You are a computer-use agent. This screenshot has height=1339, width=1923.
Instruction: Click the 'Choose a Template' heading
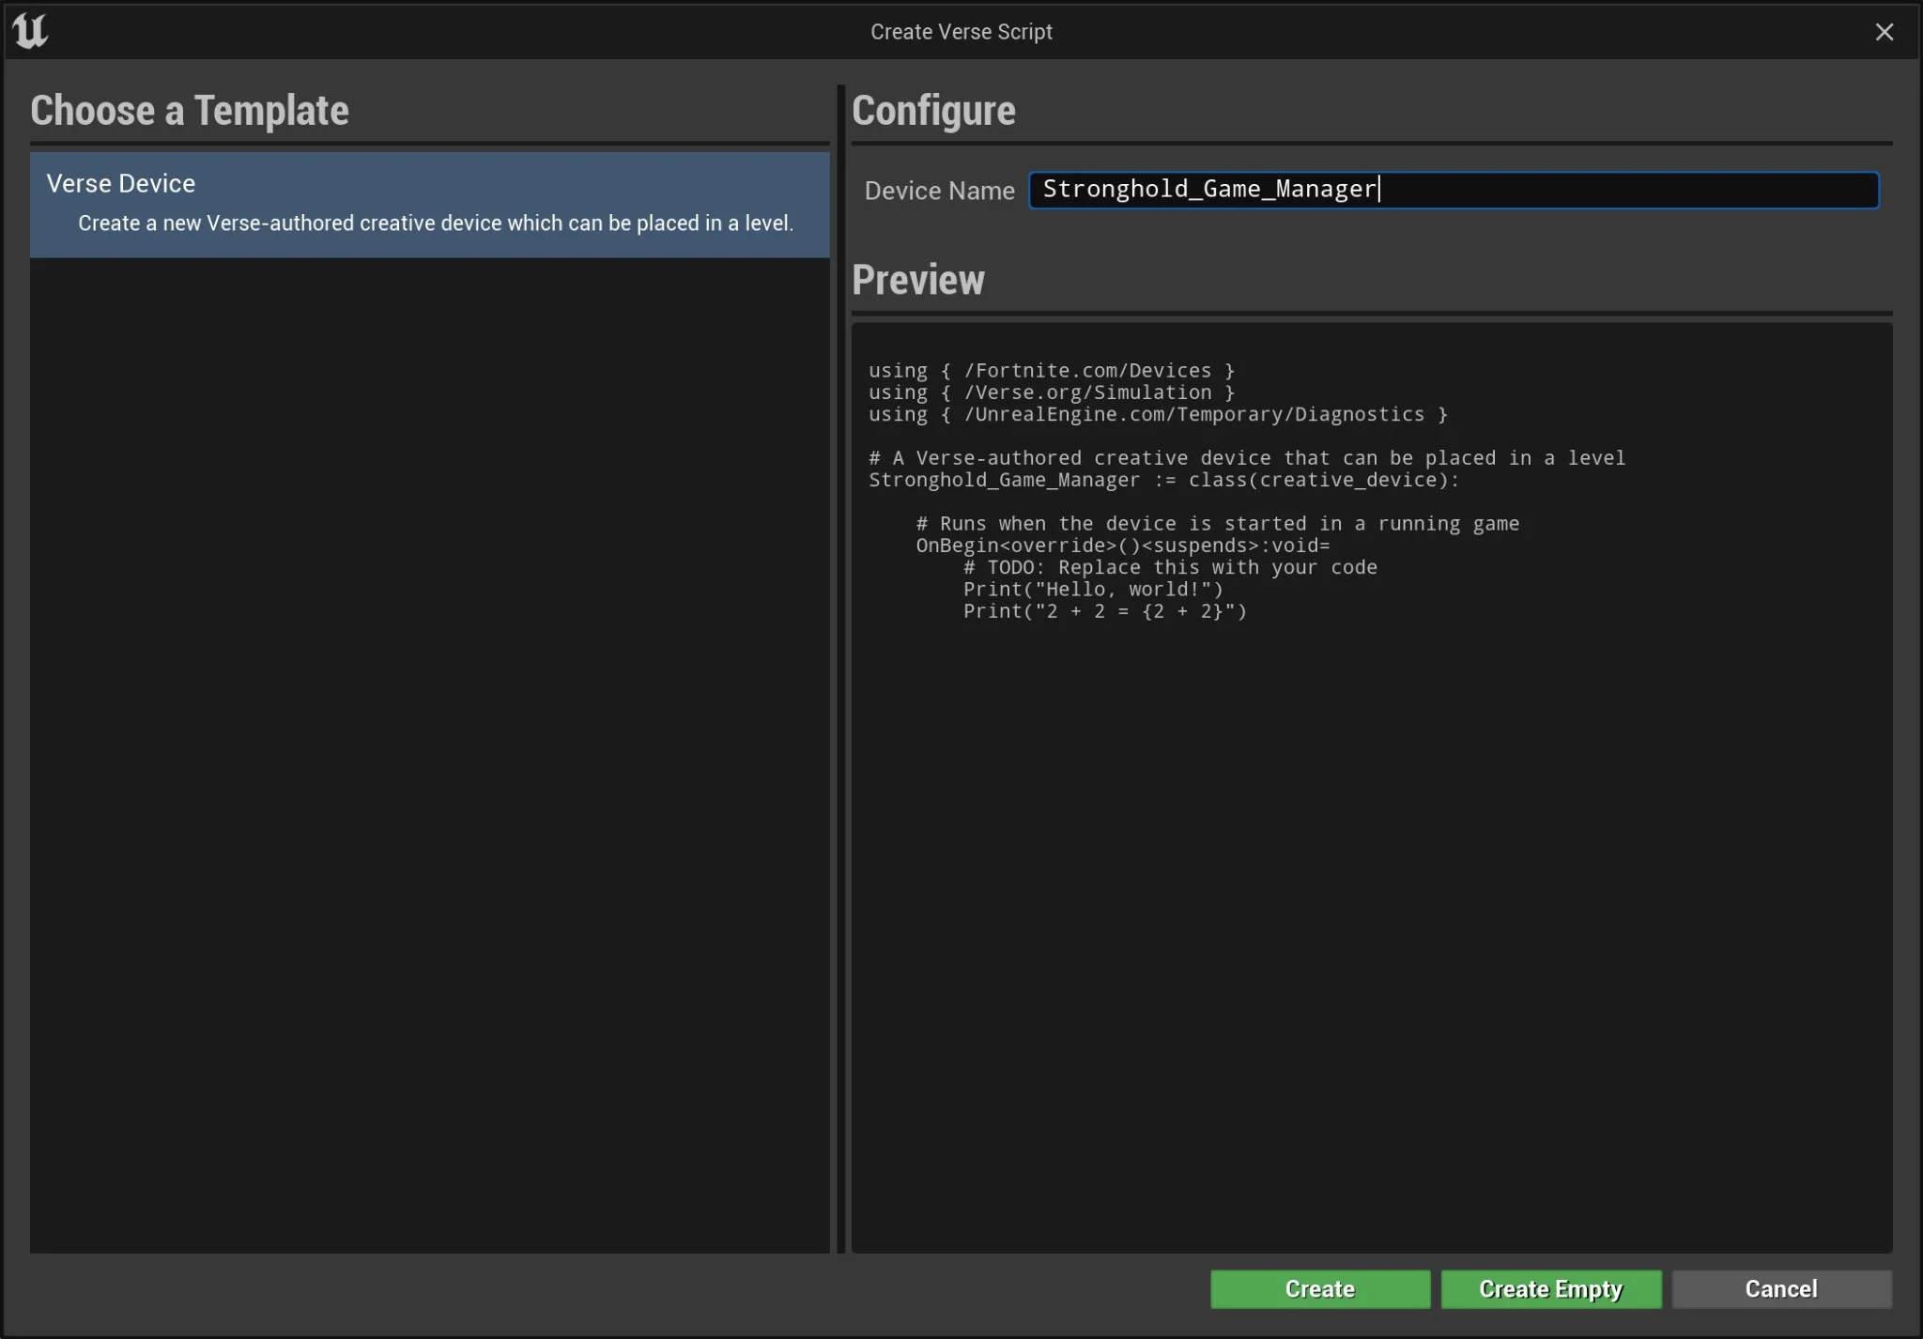coord(190,111)
